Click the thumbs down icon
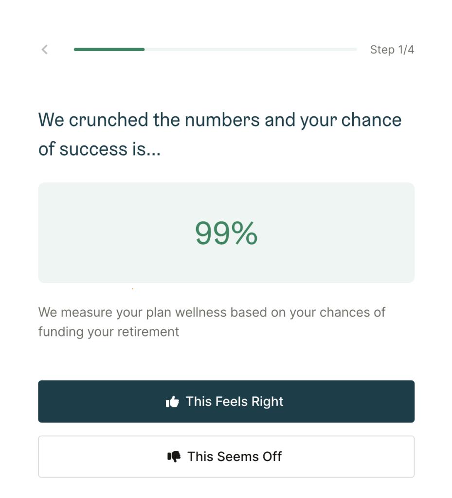 pos(174,457)
